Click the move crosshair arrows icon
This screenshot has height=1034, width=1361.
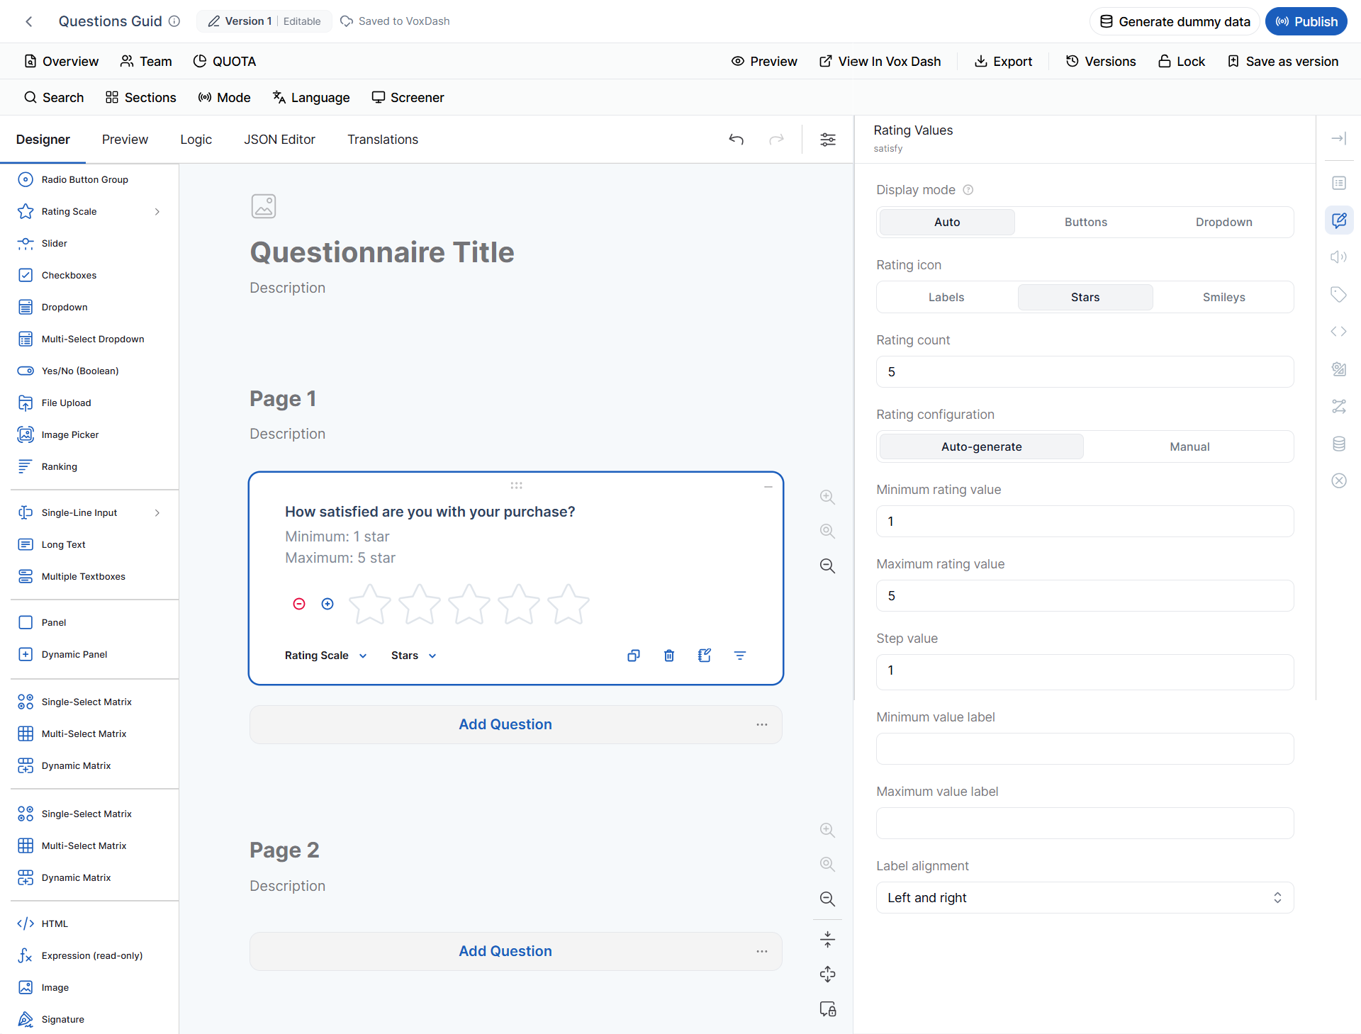click(x=827, y=974)
